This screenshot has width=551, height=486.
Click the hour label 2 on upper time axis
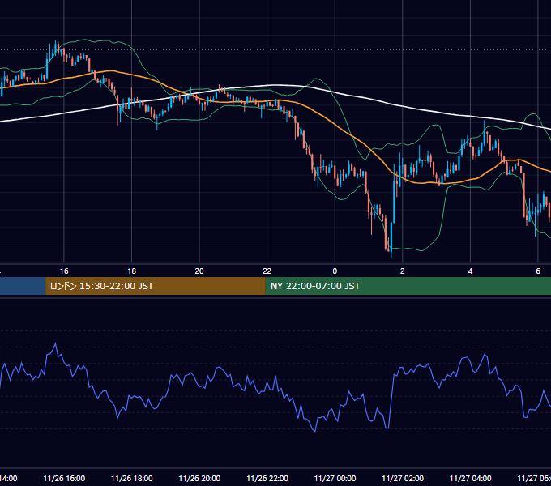403,271
